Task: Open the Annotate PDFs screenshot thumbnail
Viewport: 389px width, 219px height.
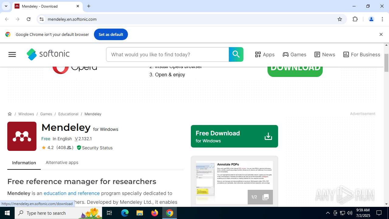Action: click(x=234, y=182)
